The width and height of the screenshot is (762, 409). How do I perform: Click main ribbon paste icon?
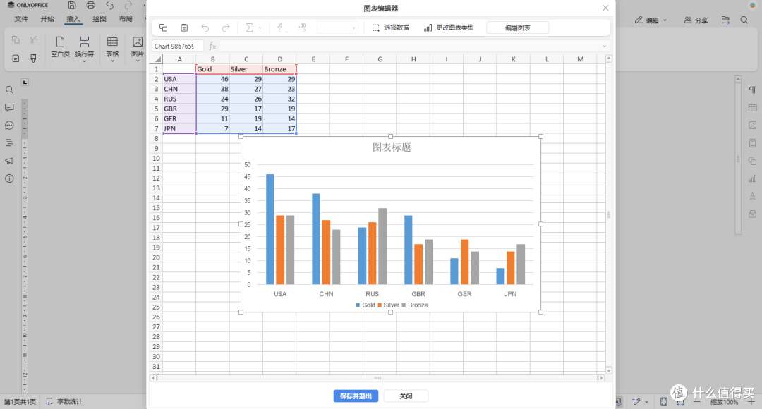16,59
